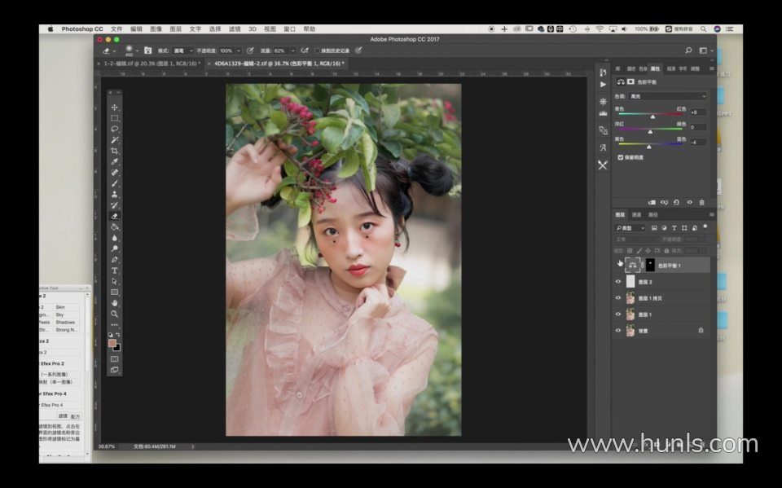Select the Clone Stamp tool
Viewport: 782px width, 488px height.
[x=115, y=194]
